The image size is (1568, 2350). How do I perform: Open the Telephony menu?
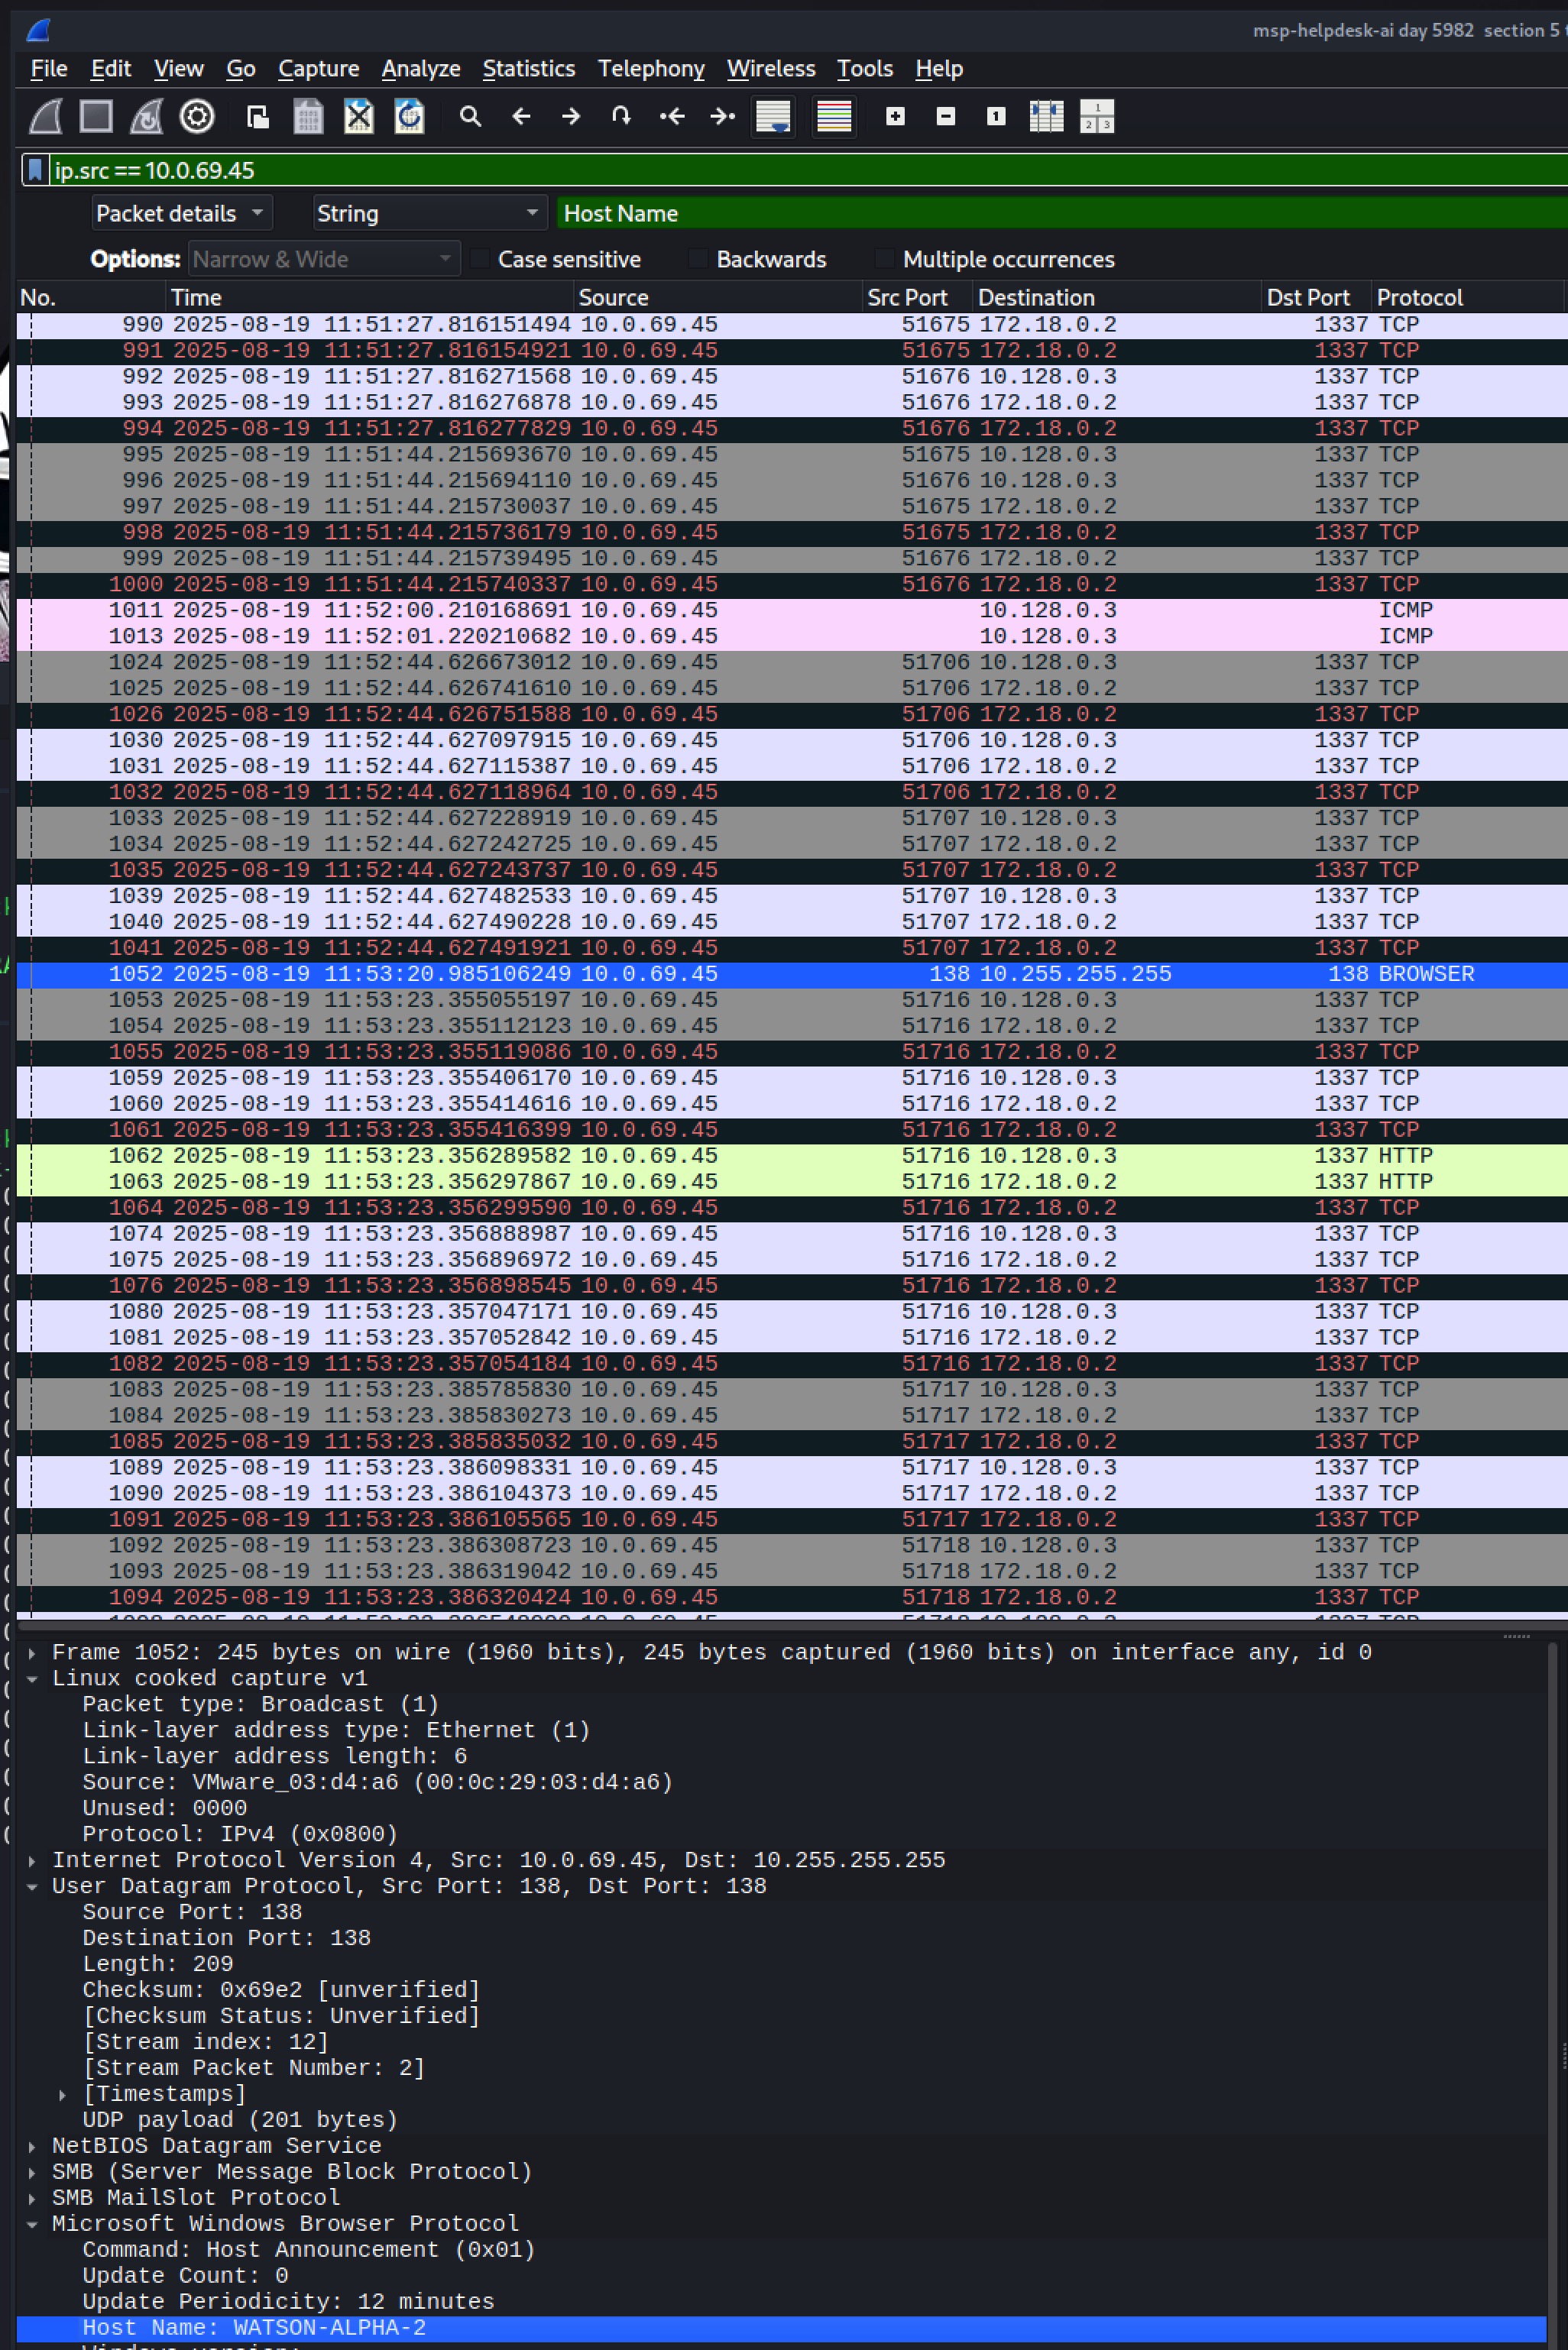click(x=651, y=69)
